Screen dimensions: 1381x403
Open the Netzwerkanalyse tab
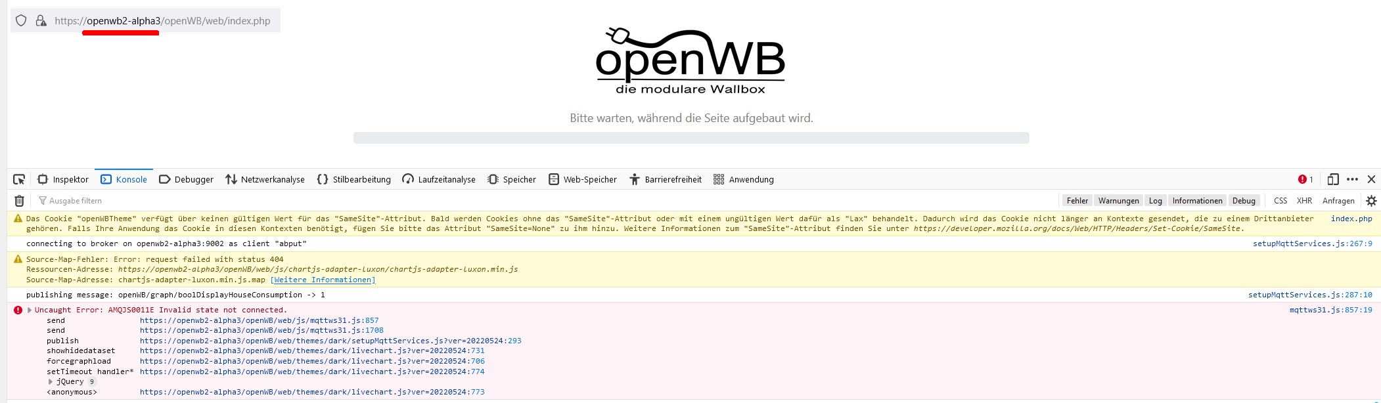click(265, 179)
